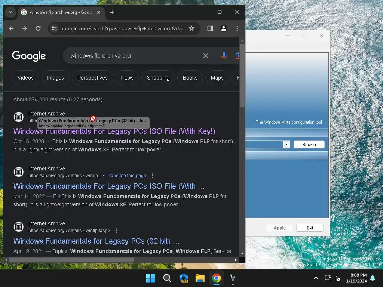
Task: Click the scroll-right arrow of horizontal scrollbar
Action: point(236,260)
